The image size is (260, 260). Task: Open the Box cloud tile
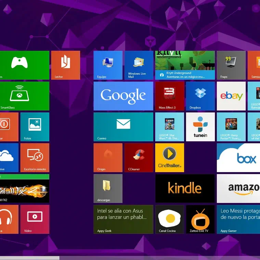coord(238,158)
